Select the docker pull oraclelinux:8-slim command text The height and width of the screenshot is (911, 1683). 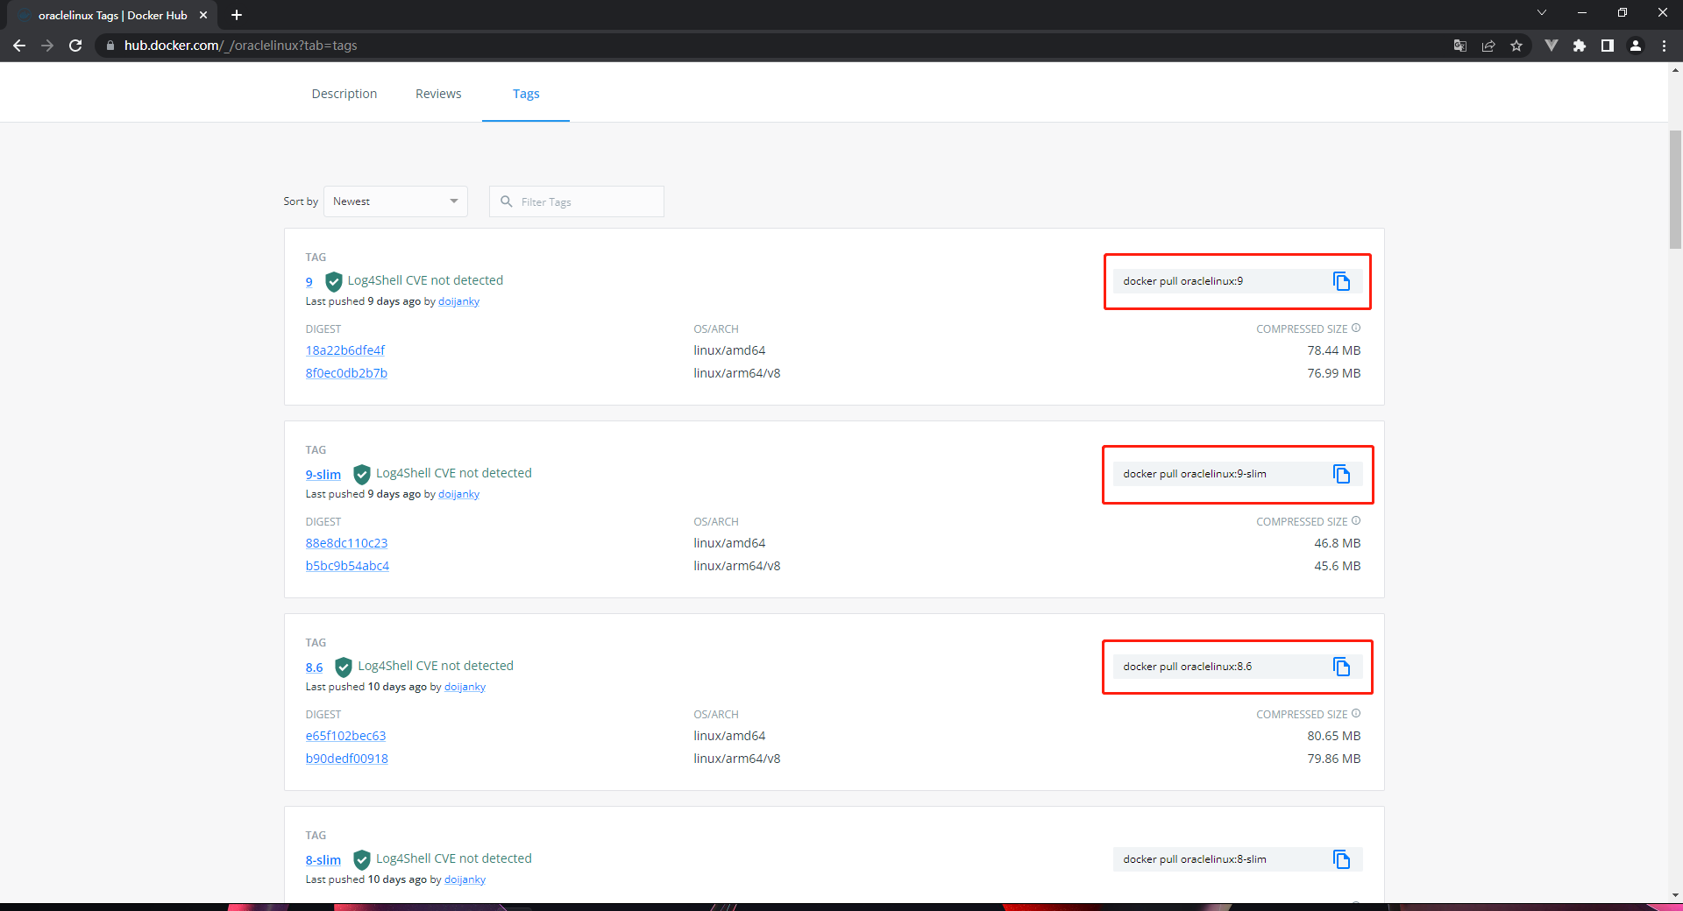point(1195,859)
